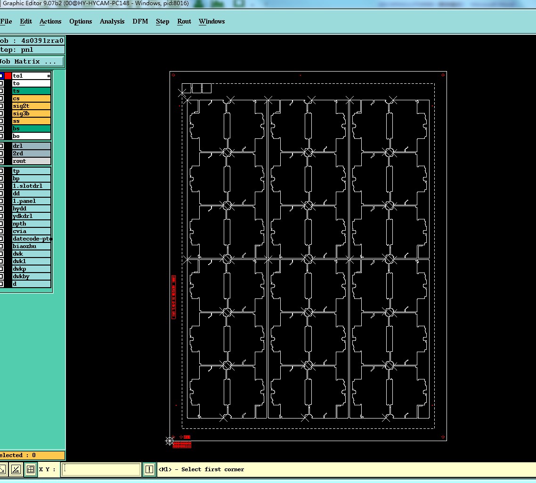Viewport: 536px width, 483px height.
Task: Select the dwk1 layer row
Action: pyautogui.click(x=32, y=261)
